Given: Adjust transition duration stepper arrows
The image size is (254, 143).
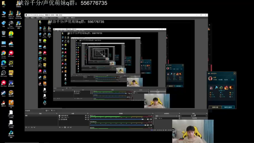Looking at the screenshot, I should pyautogui.click(x=179, y=118).
